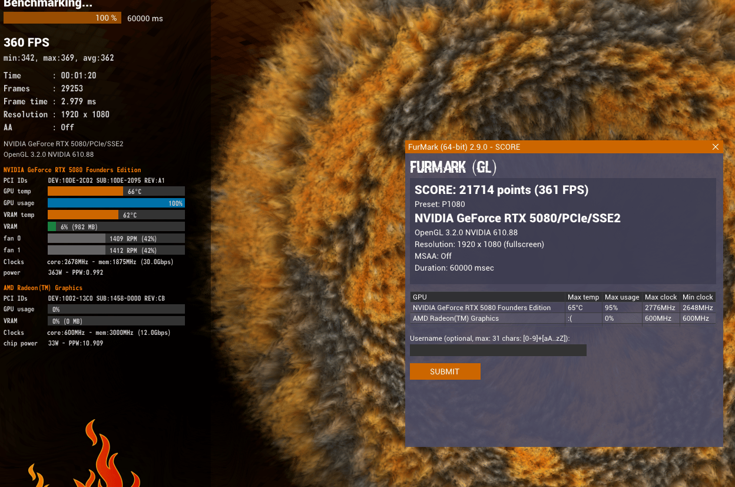The width and height of the screenshot is (735, 487).
Task: Select the 'SCORE: 21714 points (361 FPS)' text
Action: 501,190
